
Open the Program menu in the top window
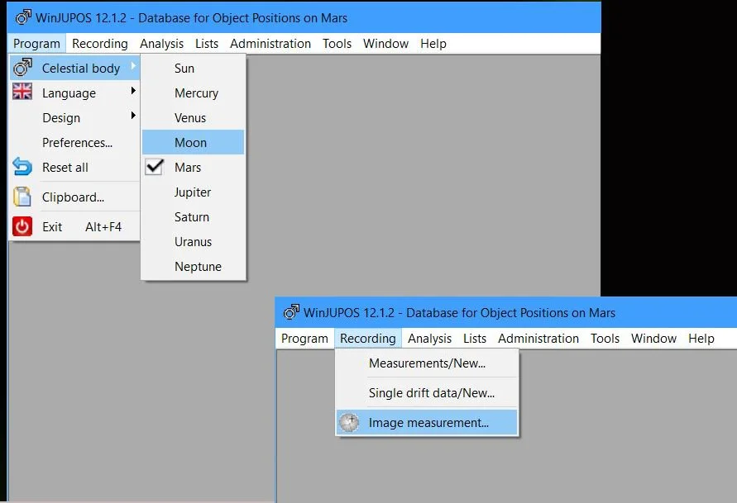coord(36,44)
